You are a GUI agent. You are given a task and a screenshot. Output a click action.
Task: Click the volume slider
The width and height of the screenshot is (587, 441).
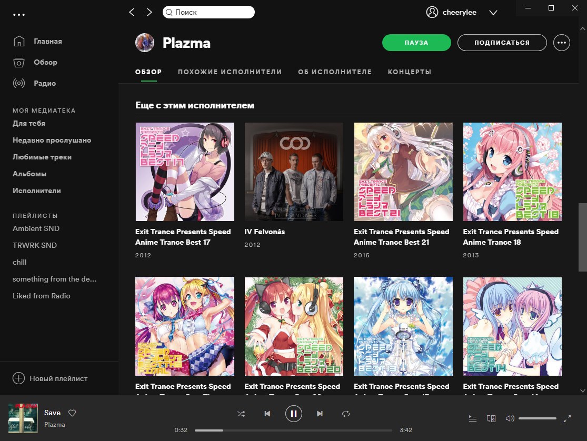pos(537,418)
